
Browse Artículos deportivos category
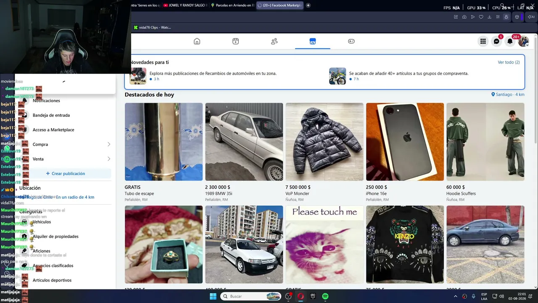65,280
